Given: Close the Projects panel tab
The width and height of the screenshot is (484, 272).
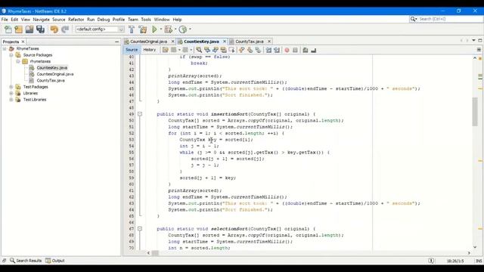Looking at the screenshot, I should click(23, 42).
